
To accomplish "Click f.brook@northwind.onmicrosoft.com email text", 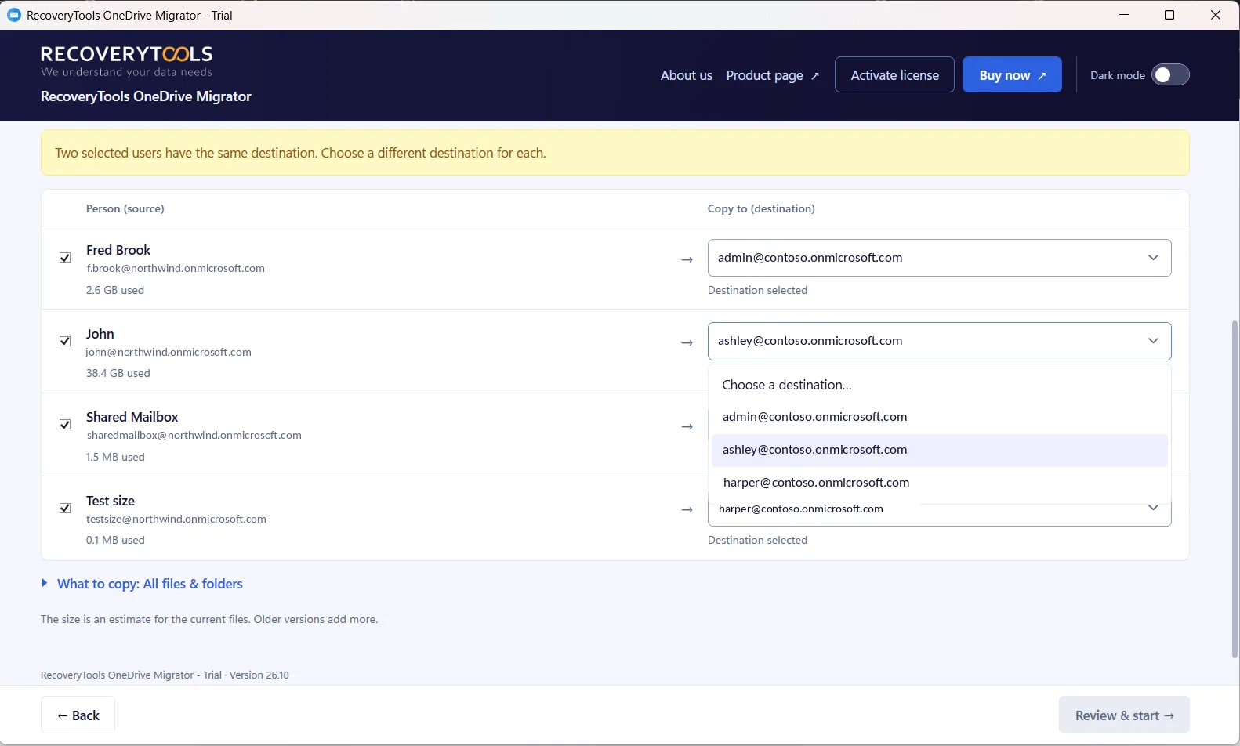I will (x=176, y=268).
